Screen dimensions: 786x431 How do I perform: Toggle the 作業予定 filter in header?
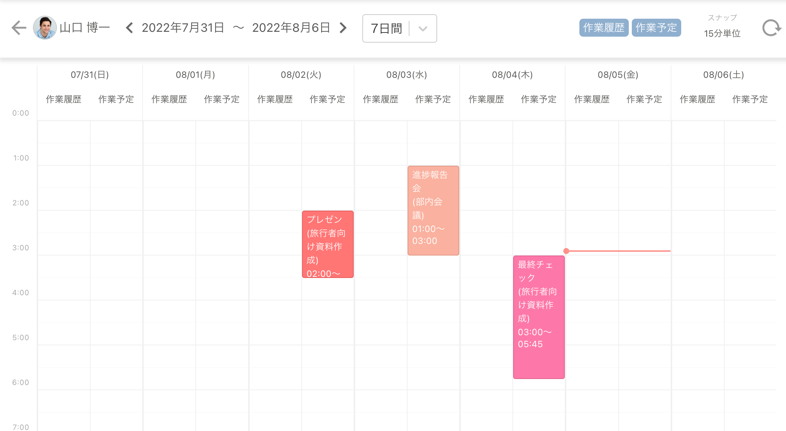(656, 28)
